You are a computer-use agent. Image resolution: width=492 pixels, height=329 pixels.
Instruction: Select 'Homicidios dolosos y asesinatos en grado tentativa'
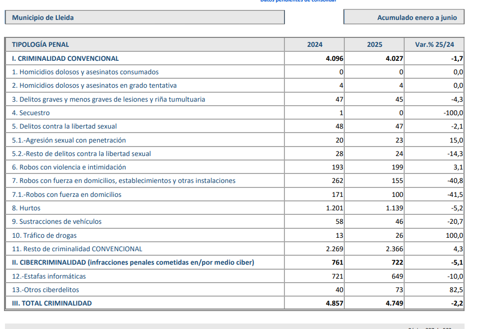tap(94, 86)
